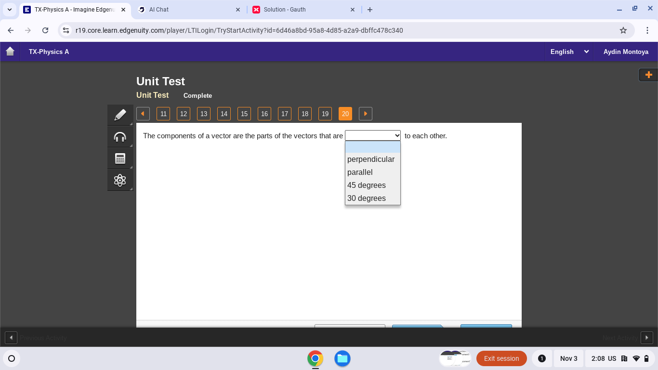Bookmark page with star icon
This screenshot has width=658, height=370.
pos(623,30)
